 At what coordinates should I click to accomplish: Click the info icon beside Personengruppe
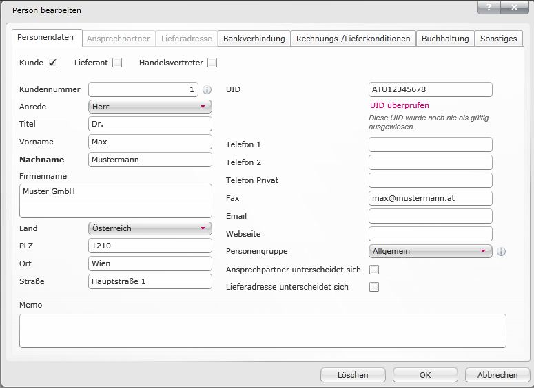point(501,251)
